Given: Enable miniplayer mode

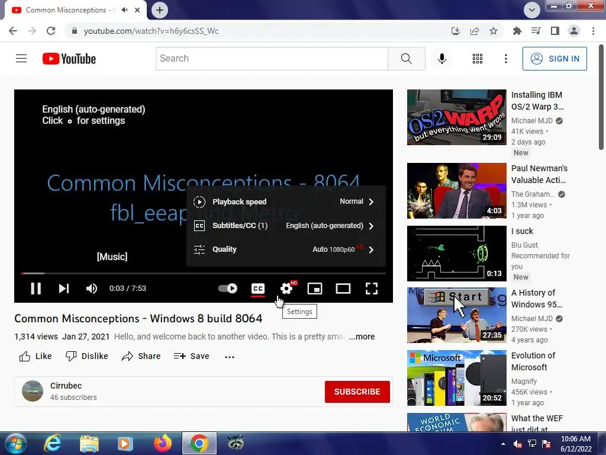Looking at the screenshot, I should pos(315,289).
